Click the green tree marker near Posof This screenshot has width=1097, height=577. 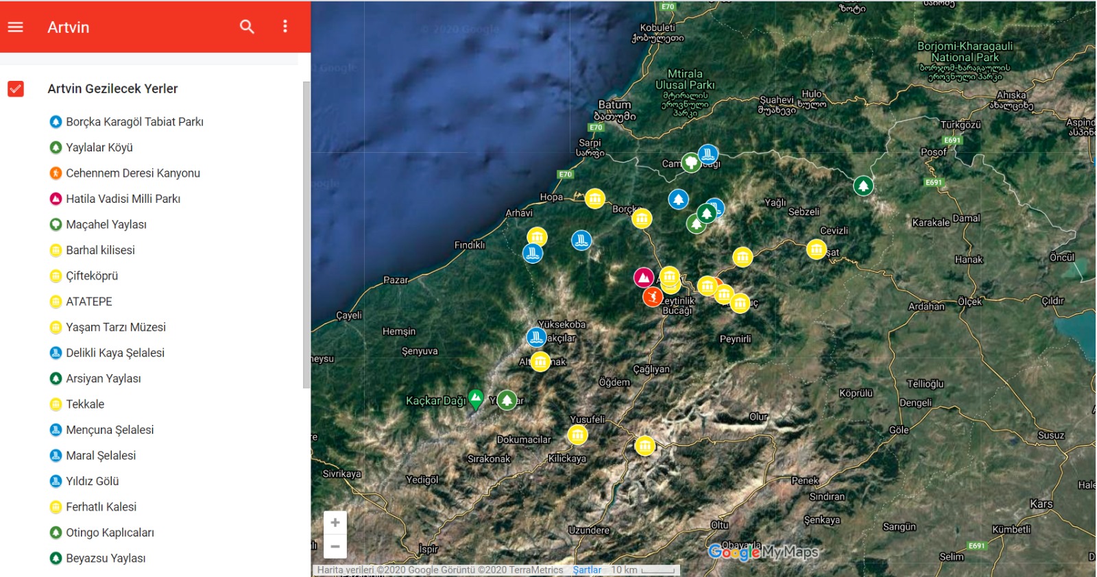click(863, 186)
